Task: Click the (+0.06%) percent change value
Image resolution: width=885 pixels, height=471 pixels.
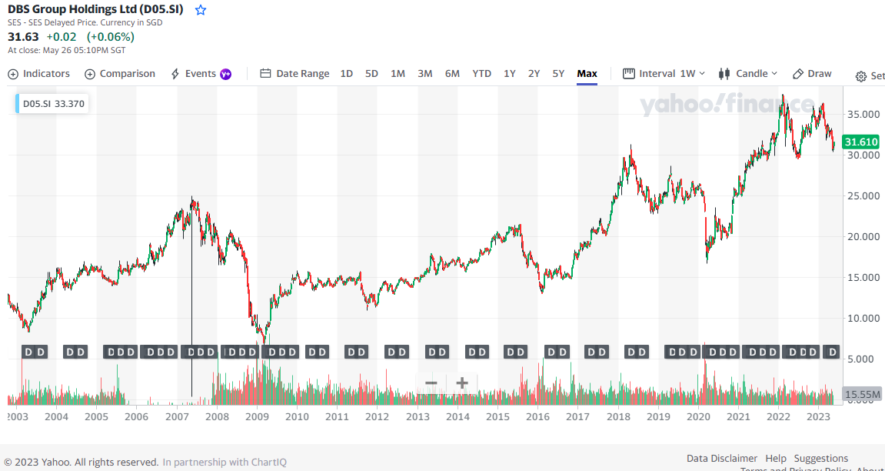Action: [111, 37]
